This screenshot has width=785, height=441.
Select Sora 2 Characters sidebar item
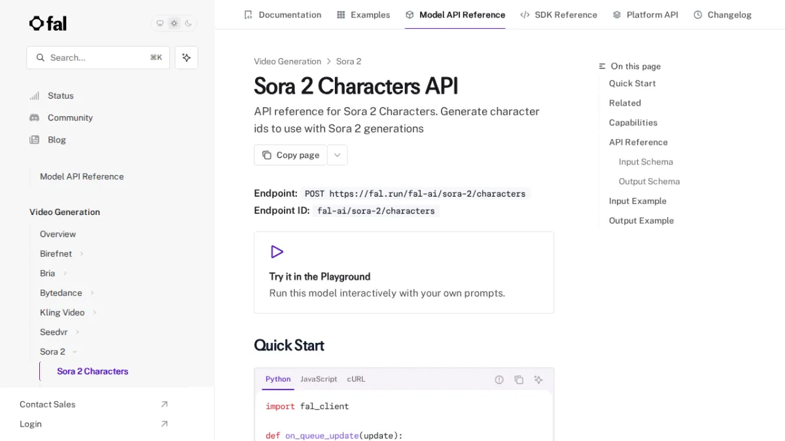point(92,371)
